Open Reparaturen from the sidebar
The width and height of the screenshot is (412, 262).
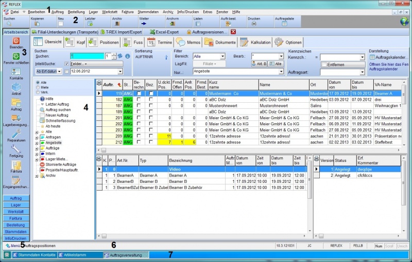16,134
